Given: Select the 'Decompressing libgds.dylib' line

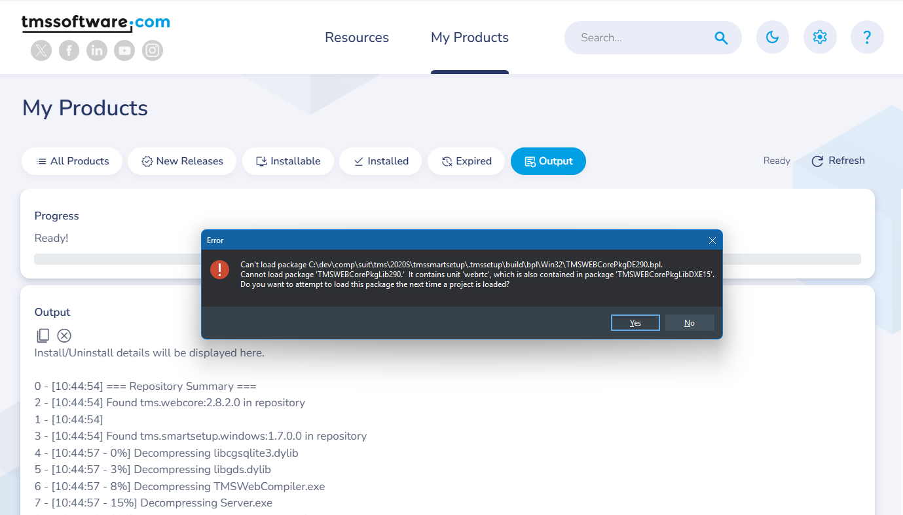Looking at the screenshot, I should tap(153, 470).
